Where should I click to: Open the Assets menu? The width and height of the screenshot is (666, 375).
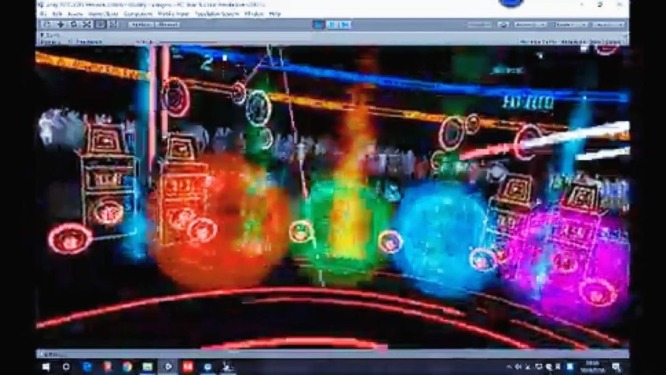click(x=75, y=14)
